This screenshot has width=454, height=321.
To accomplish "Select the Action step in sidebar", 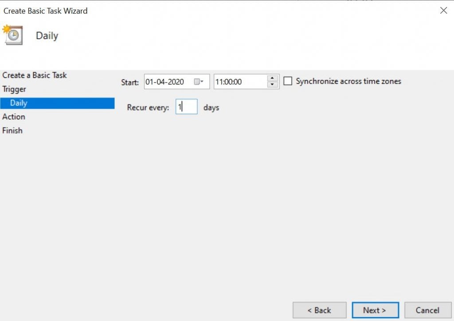I will (x=14, y=117).
